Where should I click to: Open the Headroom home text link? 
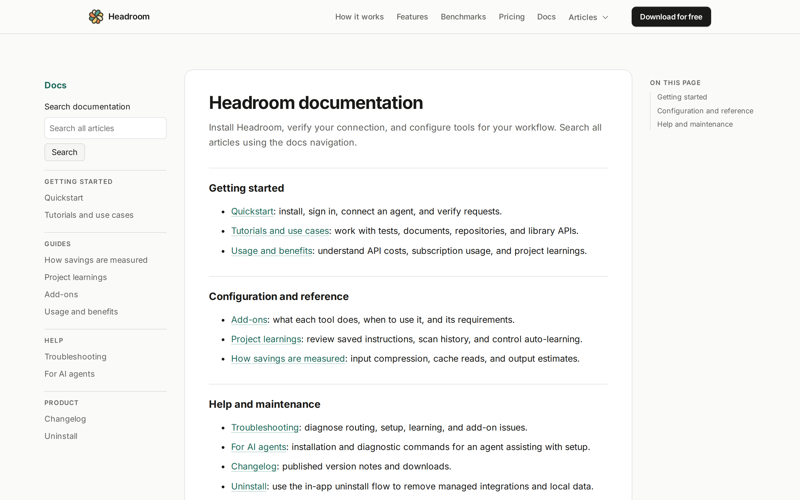point(129,17)
